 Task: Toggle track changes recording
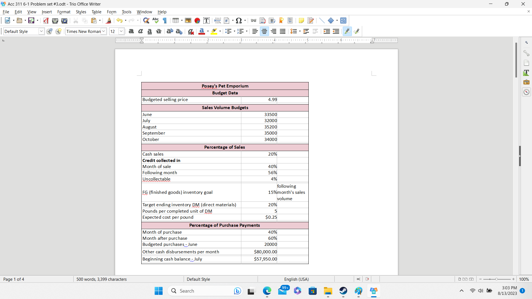311,20
